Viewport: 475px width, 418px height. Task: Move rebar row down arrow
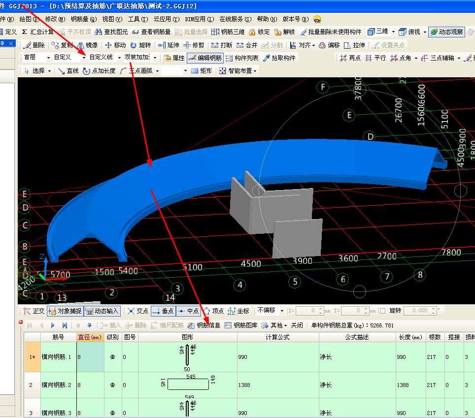point(89,325)
